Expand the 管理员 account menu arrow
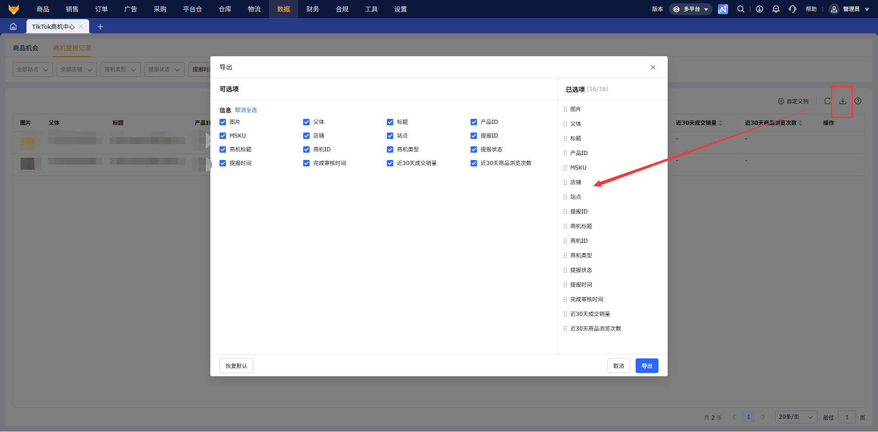The width and height of the screenshot is (878, 432). pos(867,9)
